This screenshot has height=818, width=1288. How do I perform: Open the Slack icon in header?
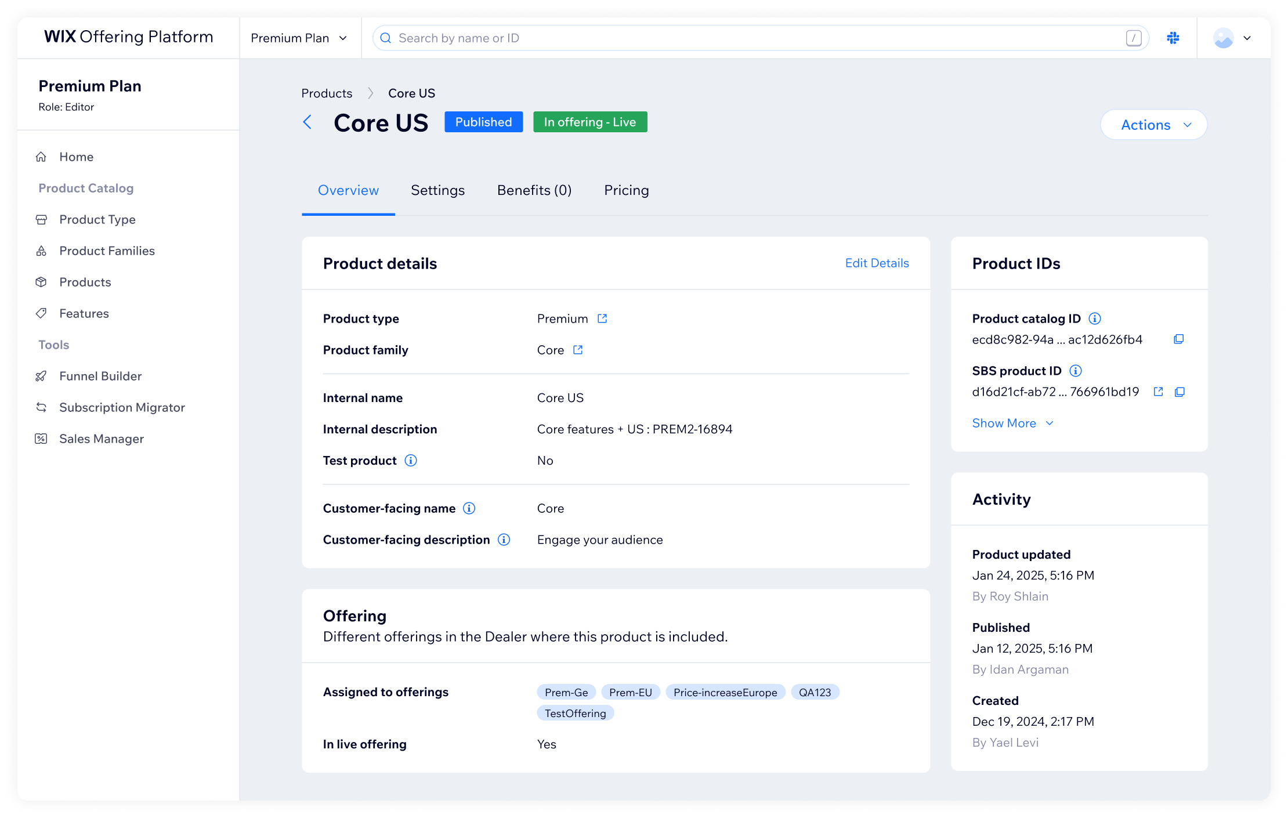click(x=1173, y=38)
